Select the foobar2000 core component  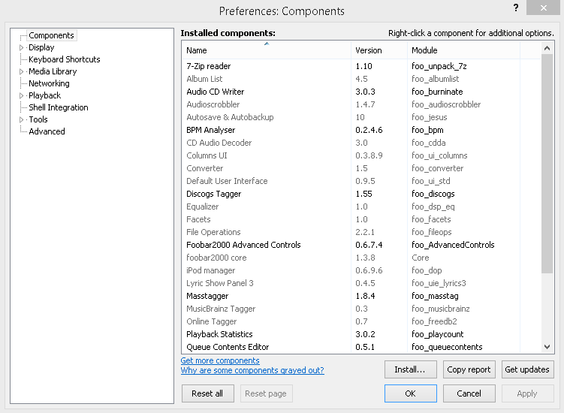pos(361,258)
